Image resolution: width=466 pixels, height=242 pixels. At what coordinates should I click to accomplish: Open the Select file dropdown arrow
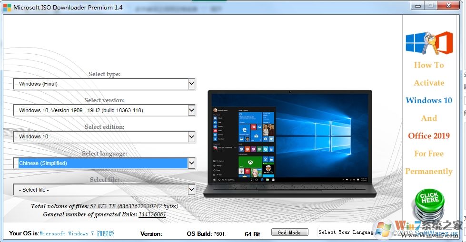192,189
